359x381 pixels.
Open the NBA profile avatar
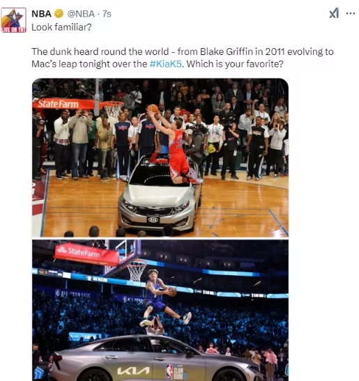pyautogui.click(x=14, y=20)
